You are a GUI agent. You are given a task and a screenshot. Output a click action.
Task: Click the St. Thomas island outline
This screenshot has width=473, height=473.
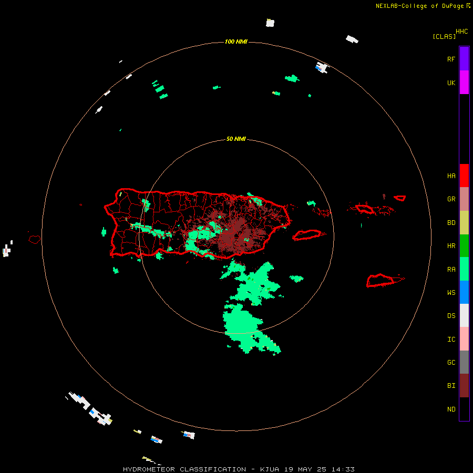(365, 209)
